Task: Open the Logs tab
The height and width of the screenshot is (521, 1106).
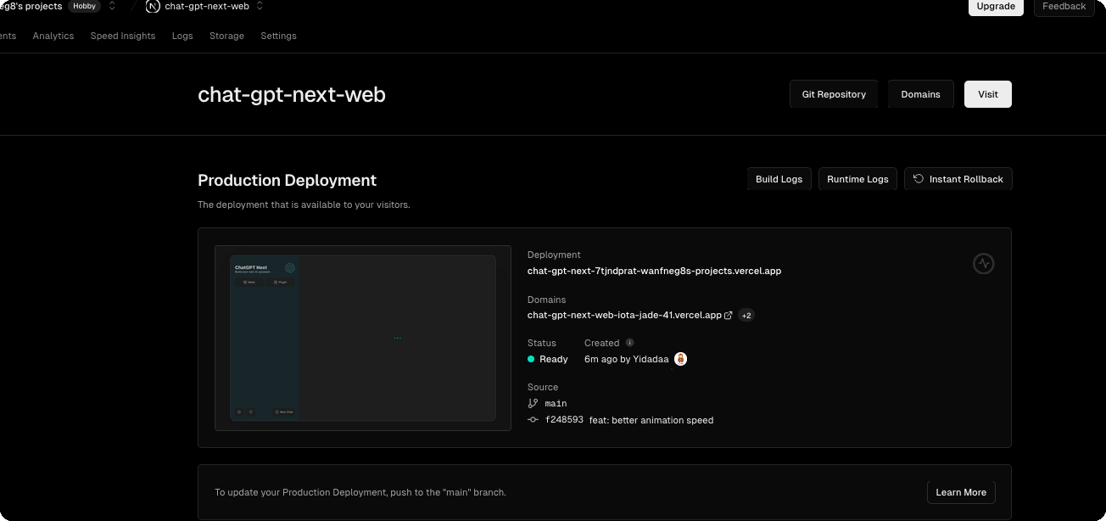Action: coord(182,36)
